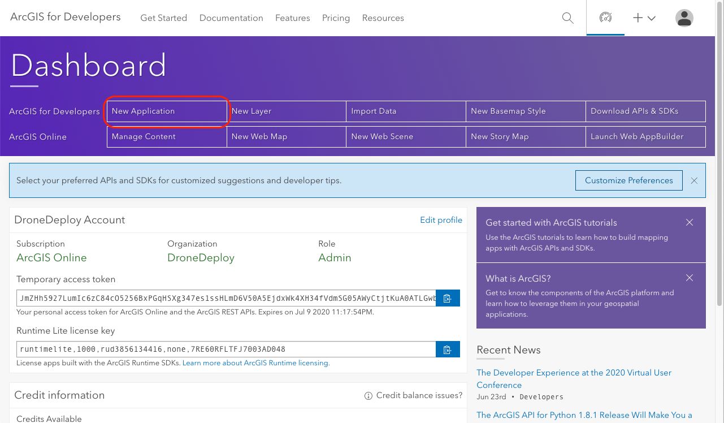Click the Edit profile link
The image size is (724, 423).
(441, 220)
